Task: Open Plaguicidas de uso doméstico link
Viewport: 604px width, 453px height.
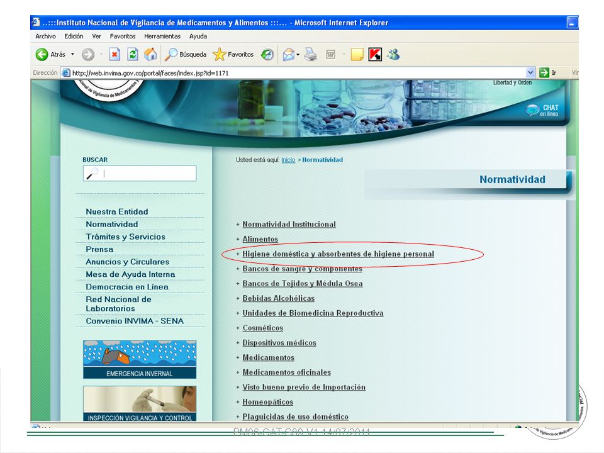Action: (x=296, y=417)
